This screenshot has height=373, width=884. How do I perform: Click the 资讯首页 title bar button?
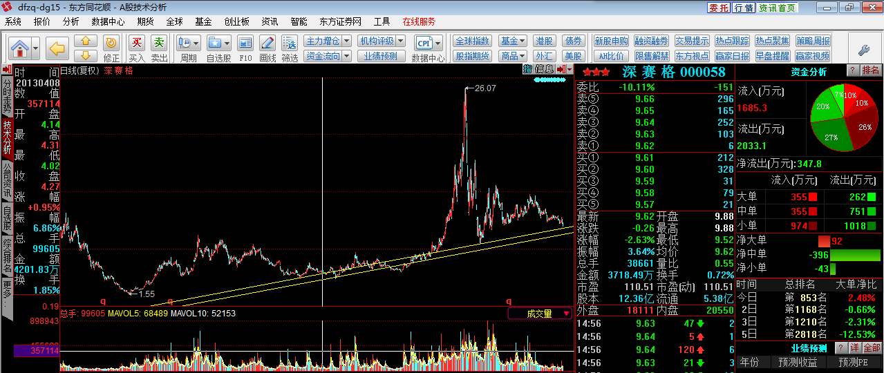click(x=778, y=8)
